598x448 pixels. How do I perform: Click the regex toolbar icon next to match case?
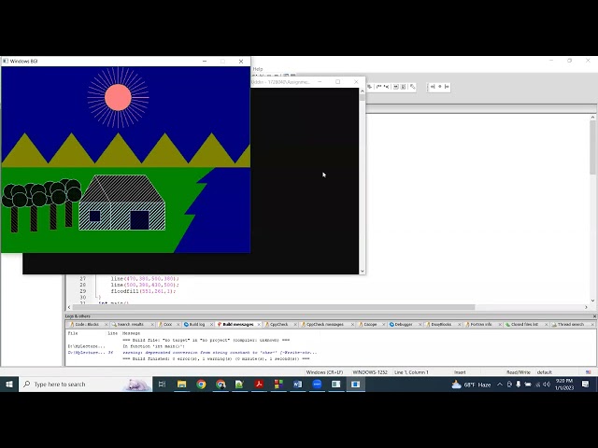click(387, 87)
